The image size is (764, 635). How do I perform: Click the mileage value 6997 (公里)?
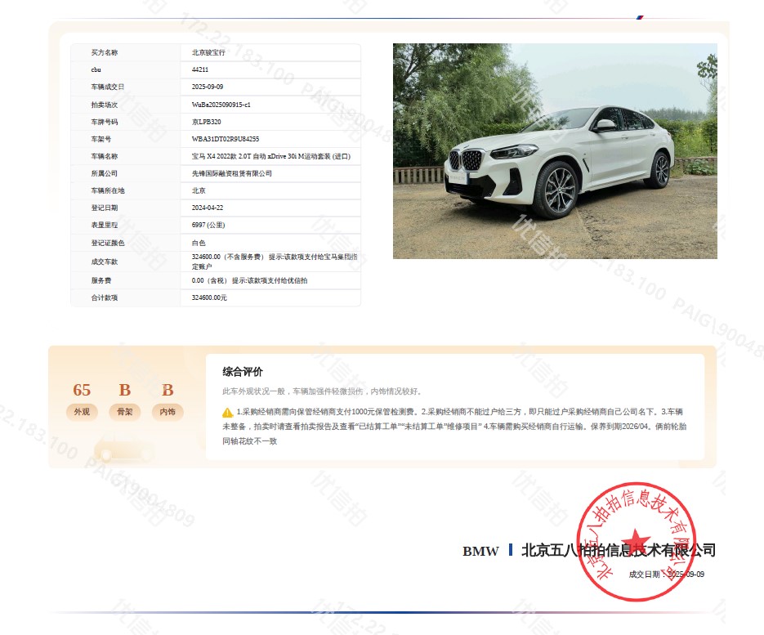(208, 225)
